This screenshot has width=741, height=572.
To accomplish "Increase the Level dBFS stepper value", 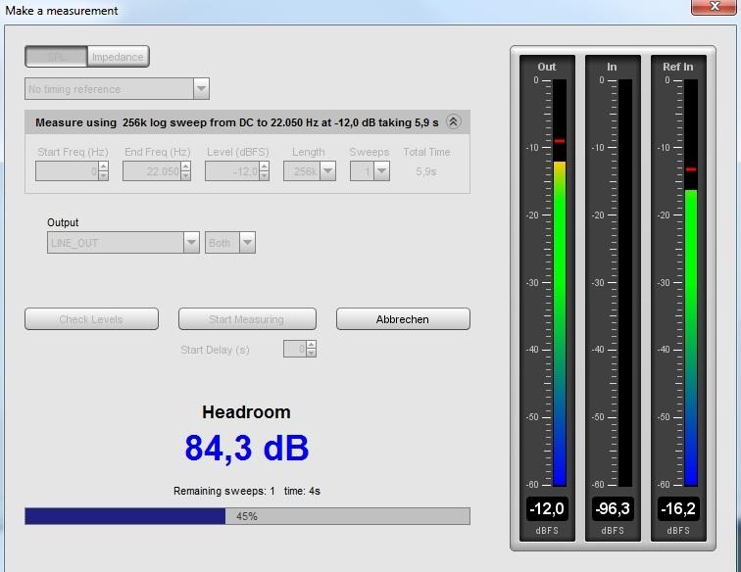I will click(x=265, y=167).
